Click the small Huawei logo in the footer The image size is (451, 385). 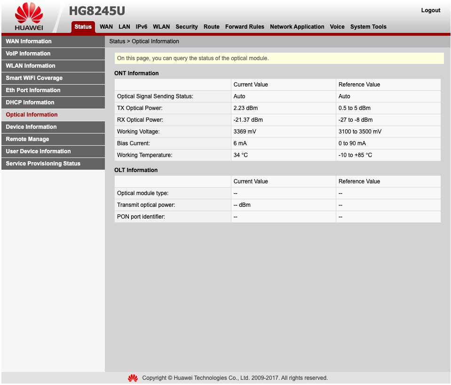point(133,378)
